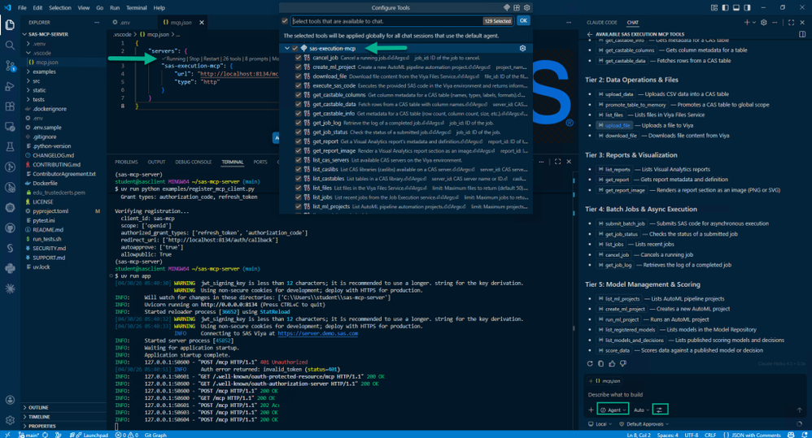Close the mcp.json editor tab
This screenshot has width=812, height=438.
202,22
